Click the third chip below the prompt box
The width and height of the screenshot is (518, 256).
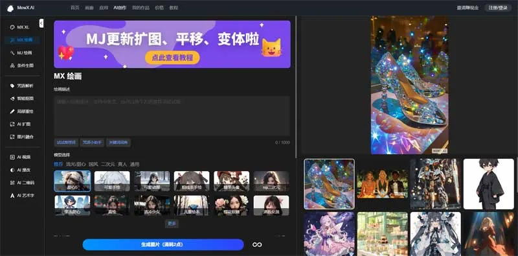[118, 143]
